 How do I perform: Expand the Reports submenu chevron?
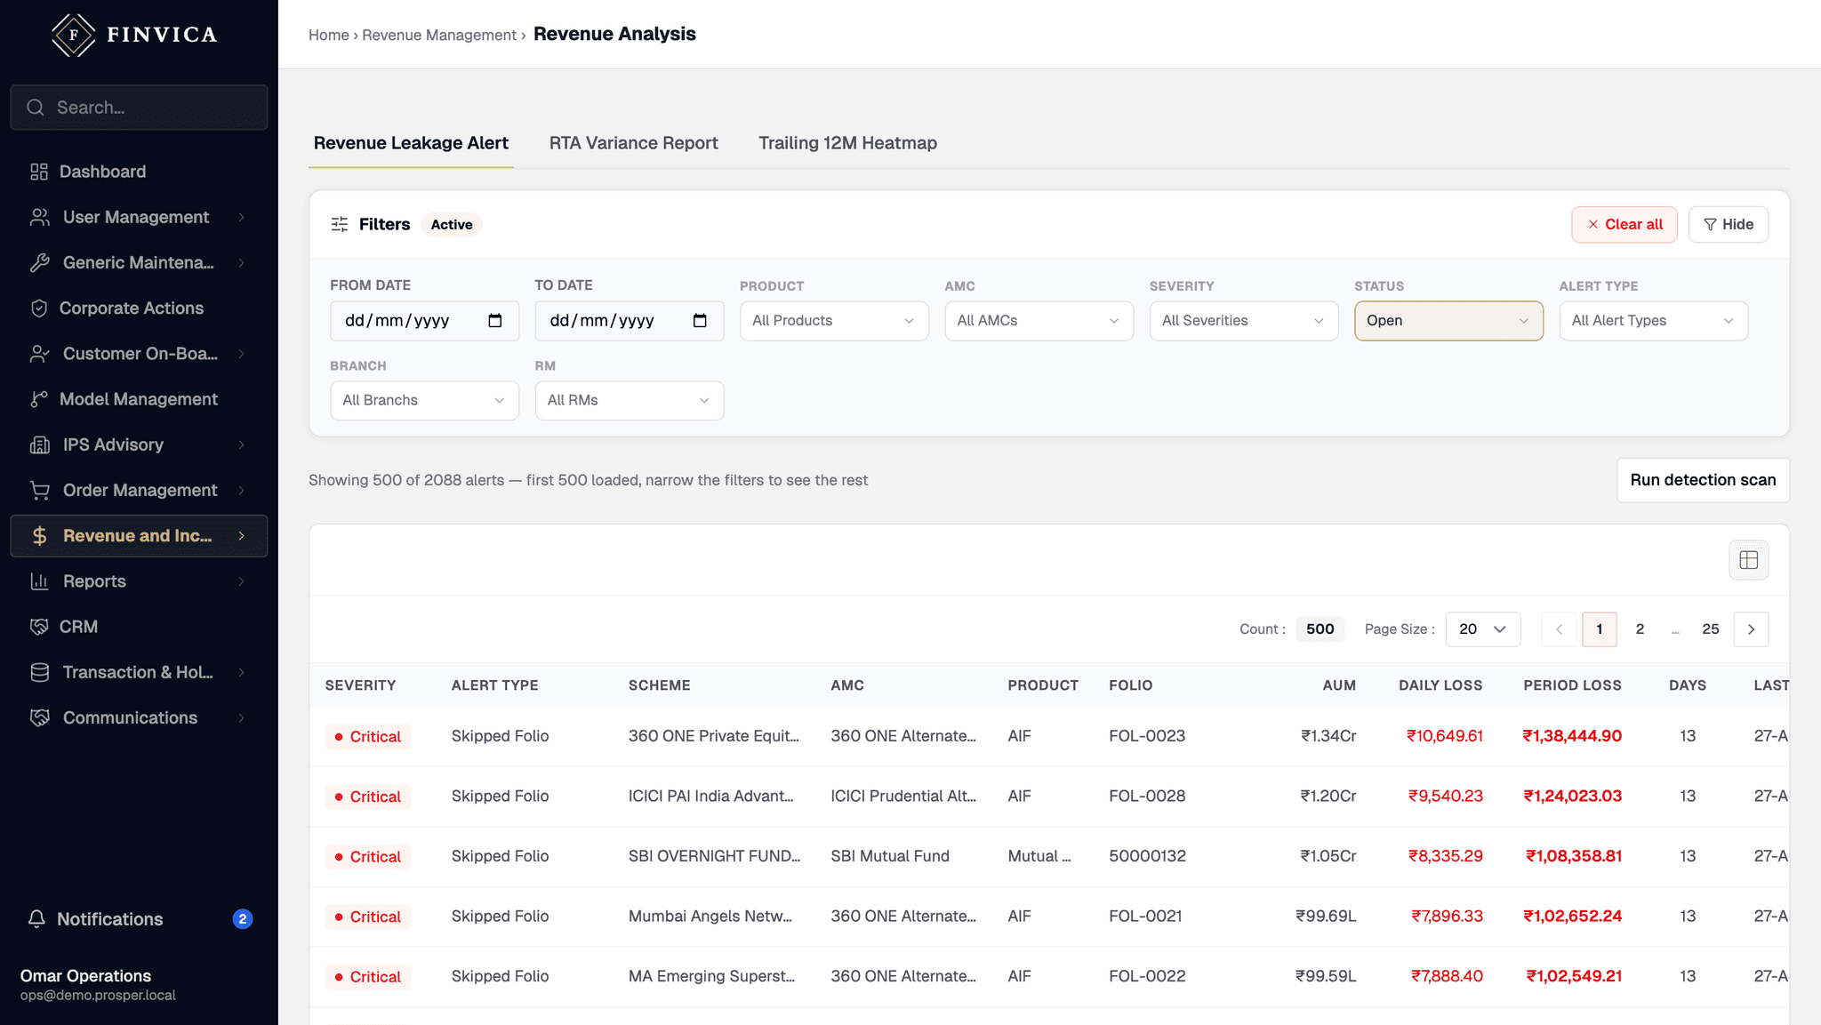241,581
